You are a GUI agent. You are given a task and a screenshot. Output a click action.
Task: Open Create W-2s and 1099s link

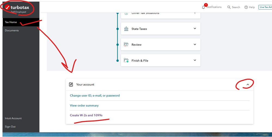[86, 115]
